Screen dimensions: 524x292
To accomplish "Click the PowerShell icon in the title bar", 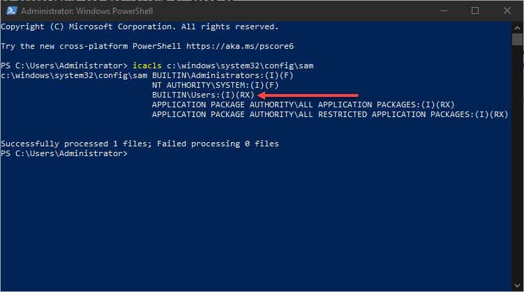I will tap(10, 10).
